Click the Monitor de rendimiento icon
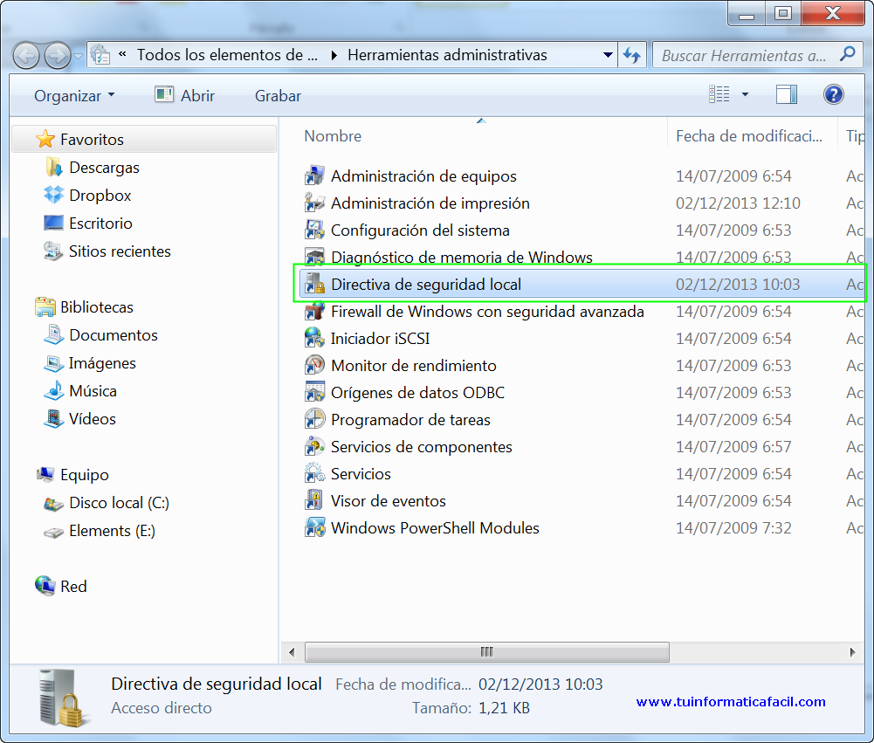874x743 pixels. [314, 365]
